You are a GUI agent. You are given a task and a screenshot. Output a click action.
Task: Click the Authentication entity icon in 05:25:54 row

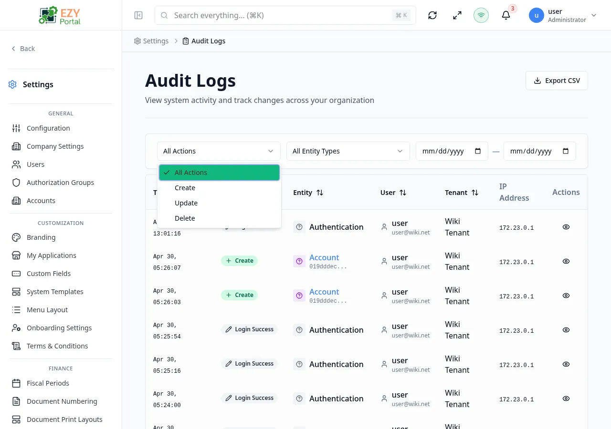click(299, 330)
